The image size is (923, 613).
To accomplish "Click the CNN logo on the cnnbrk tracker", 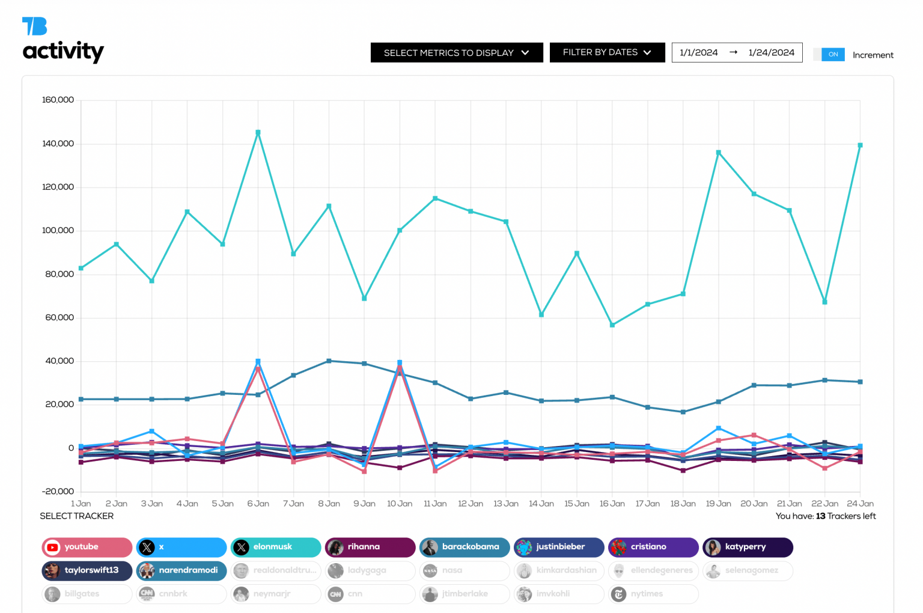I will pos(147,594).
